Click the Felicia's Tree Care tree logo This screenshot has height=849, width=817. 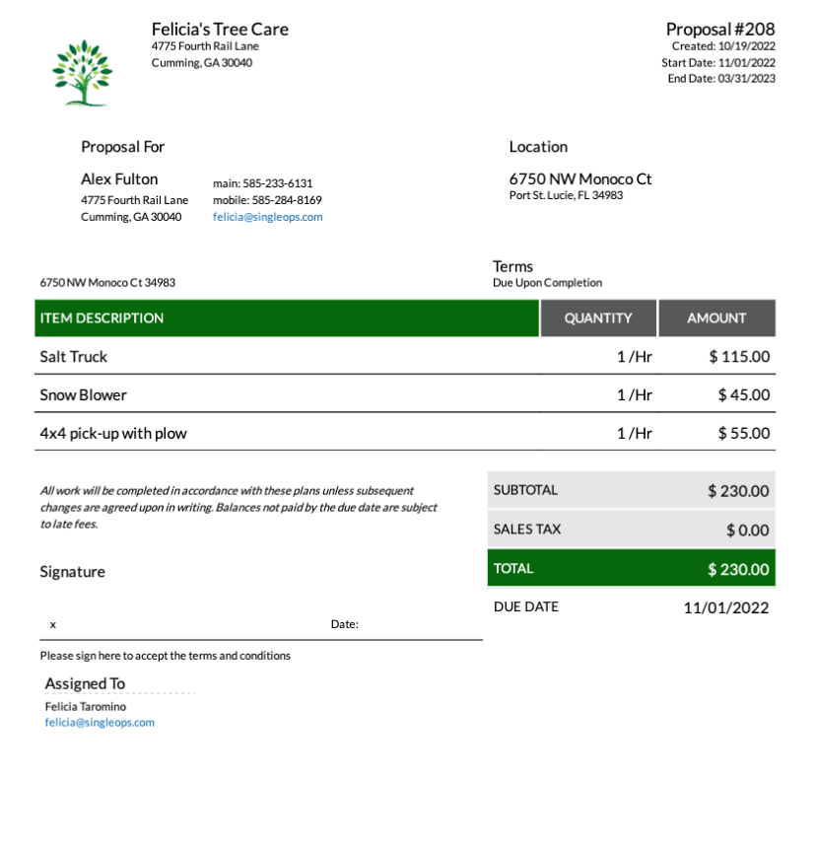82,73
